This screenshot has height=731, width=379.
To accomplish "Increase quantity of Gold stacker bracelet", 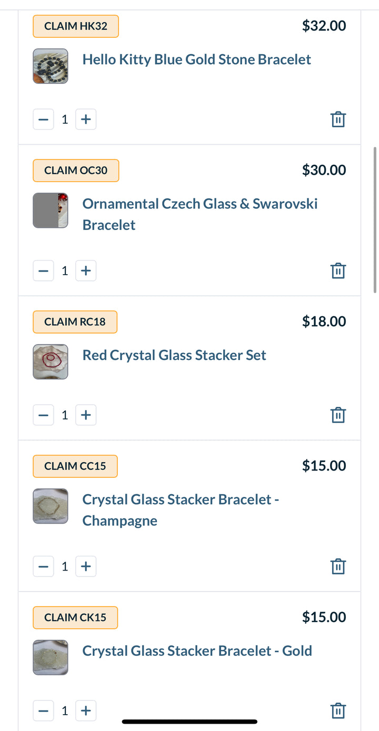I will 86,710.
